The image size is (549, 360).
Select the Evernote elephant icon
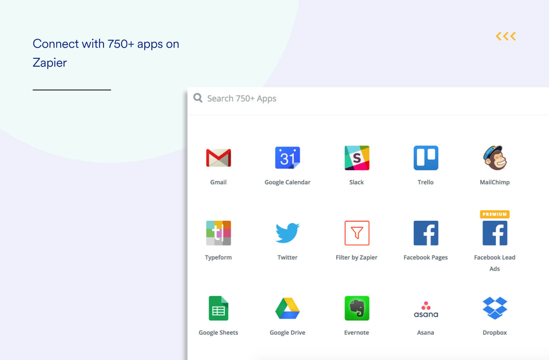(x=357, y=308)
